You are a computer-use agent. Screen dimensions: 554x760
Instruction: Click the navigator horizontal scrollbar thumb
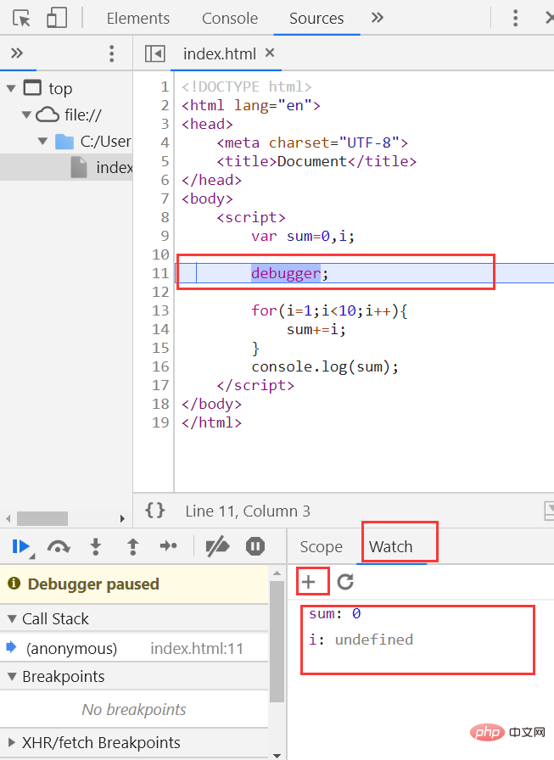42,518
